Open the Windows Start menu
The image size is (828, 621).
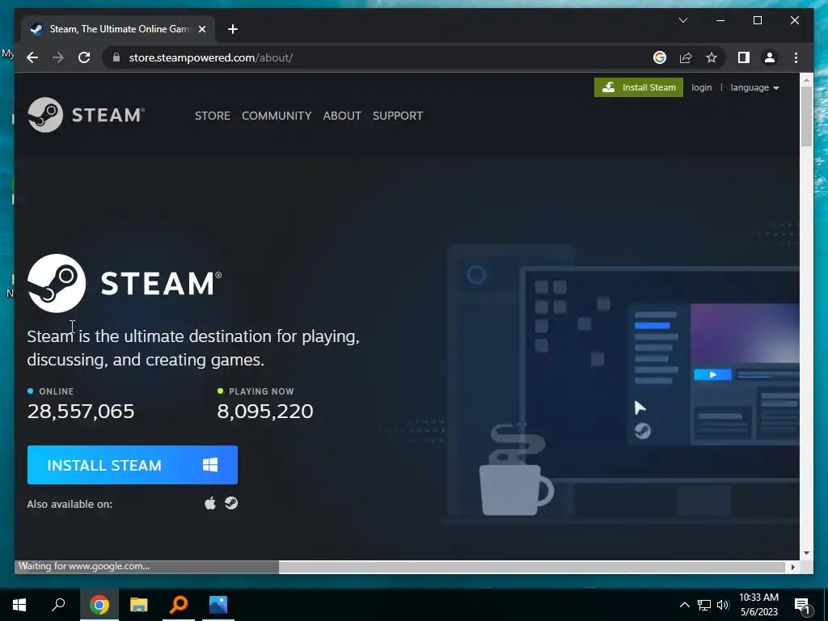[19, 605]
